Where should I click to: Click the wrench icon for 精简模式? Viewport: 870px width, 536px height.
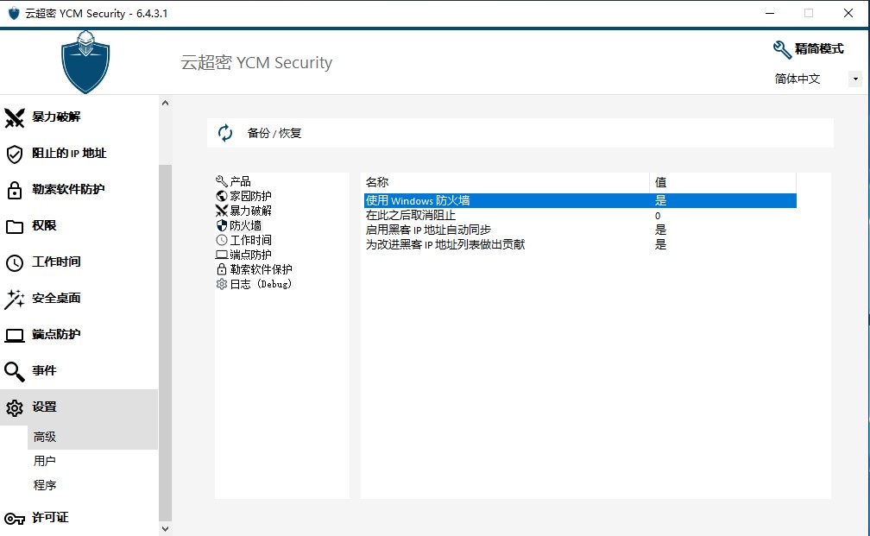click(782, 49)
